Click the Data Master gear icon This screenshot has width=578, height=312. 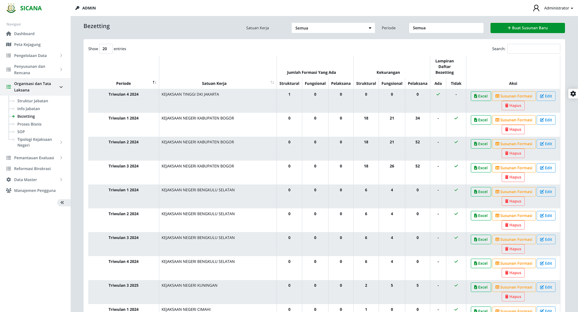click(9, 180)
